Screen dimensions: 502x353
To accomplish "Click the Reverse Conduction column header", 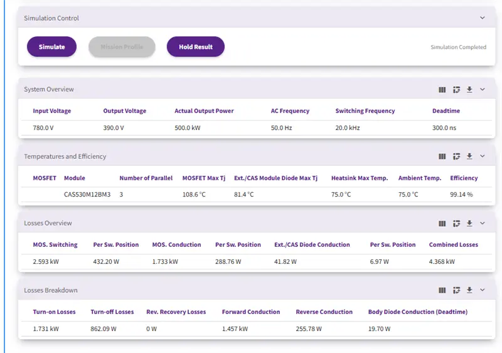I will [x=324, y=312].
